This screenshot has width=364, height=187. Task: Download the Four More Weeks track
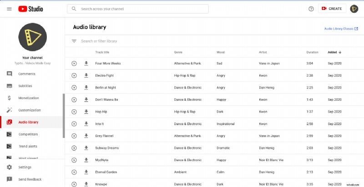tap(86, 64)
